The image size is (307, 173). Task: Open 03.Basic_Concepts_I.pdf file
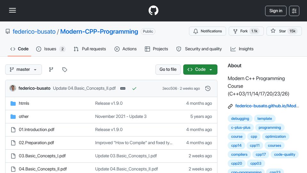42,156
